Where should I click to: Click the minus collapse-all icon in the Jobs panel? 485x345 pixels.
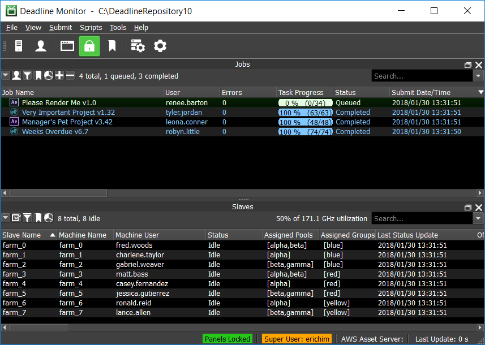tap(70, 75)
